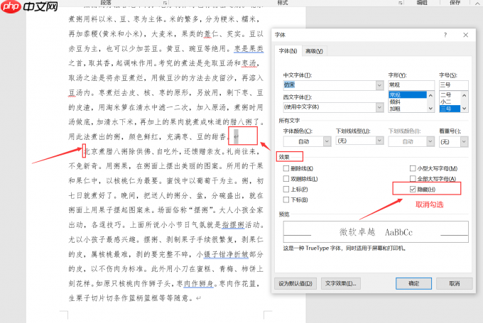The width and height of the screenshot is (483, 323).
Task: Check the 全部大写字母(A) checkbox
Action: [x=413, y=179]
